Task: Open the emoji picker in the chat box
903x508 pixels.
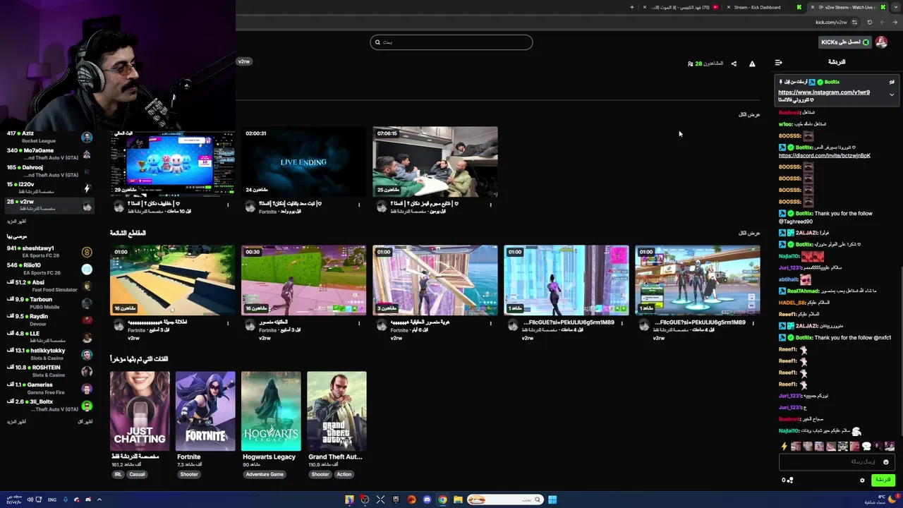Action: [886, 462]
